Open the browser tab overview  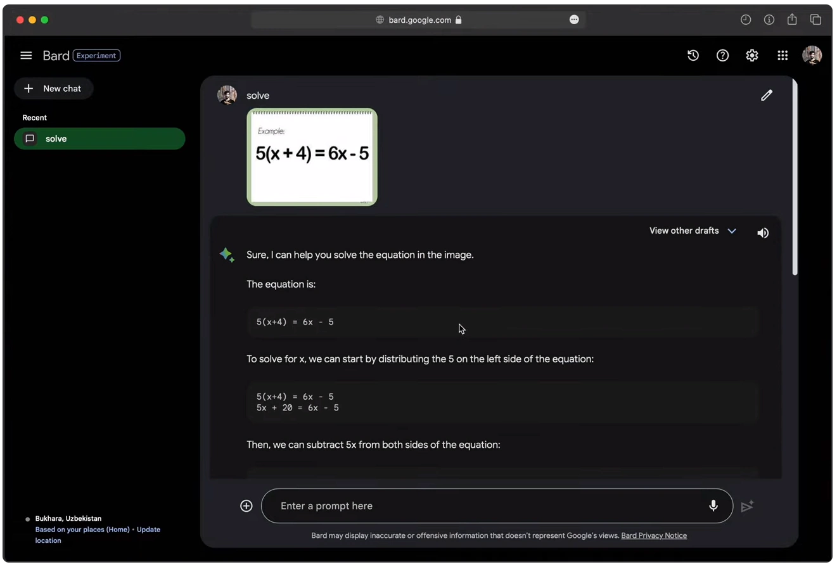coord(816,19)
